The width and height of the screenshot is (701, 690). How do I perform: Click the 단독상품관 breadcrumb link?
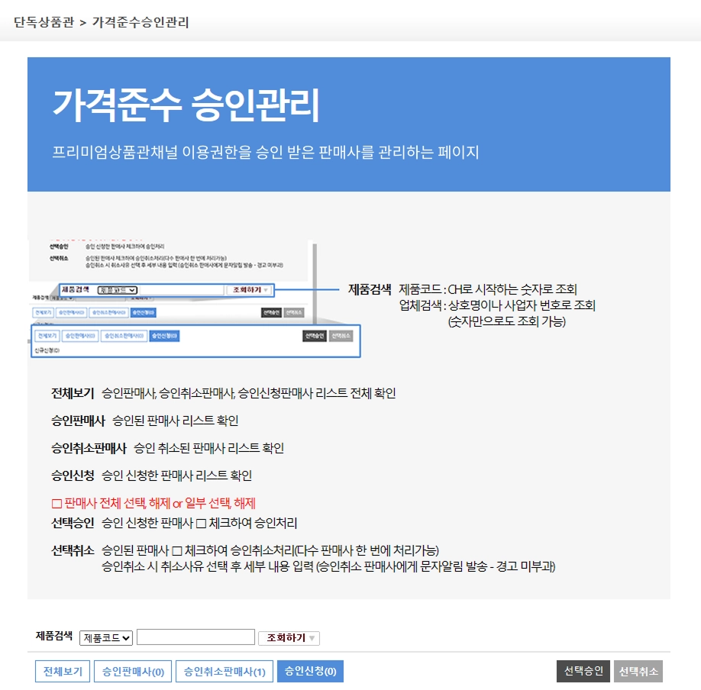coord(44,22)
